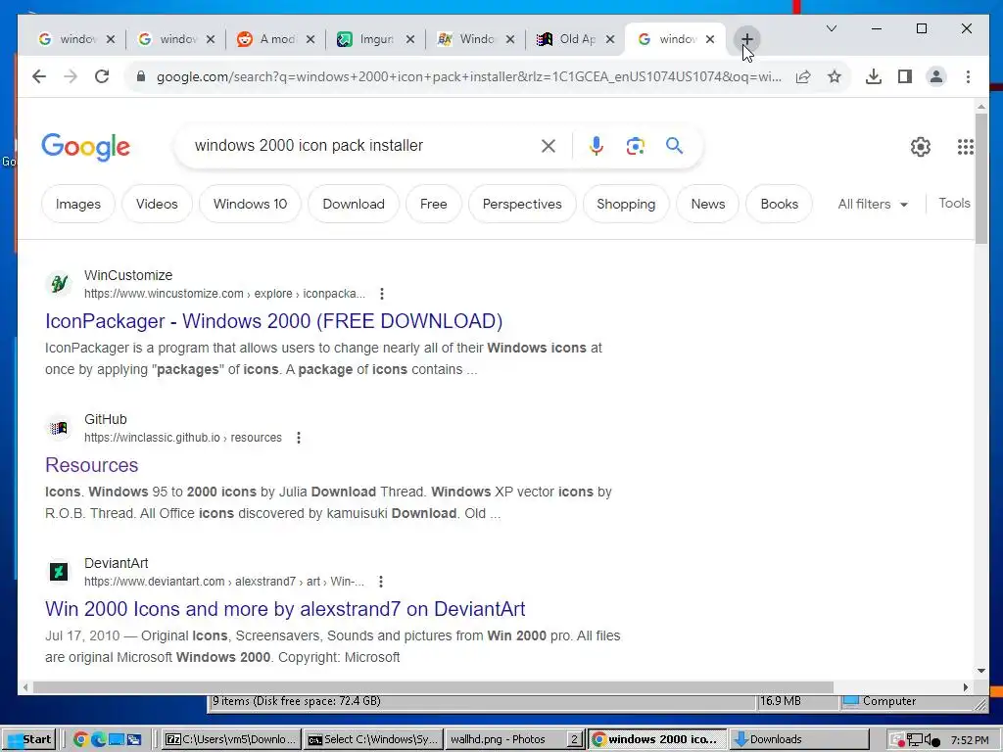Close the Imgur tab

tap(410, 39)
